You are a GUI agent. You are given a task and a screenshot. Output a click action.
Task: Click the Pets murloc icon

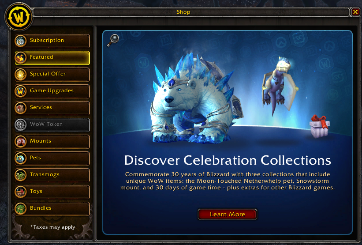[x=21, y=158]
